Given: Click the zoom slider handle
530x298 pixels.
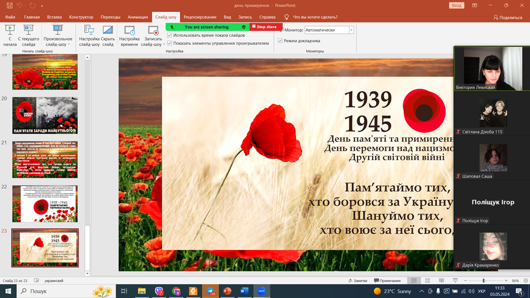Looking at the screenshot, I should coord(484,281).
